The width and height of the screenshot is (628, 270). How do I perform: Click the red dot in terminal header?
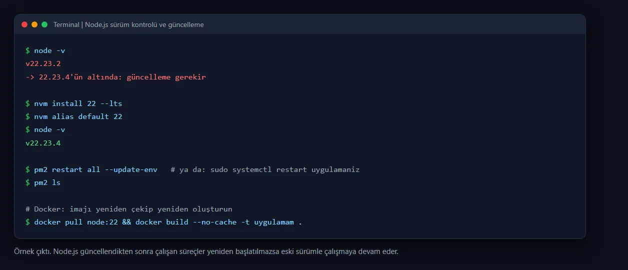coord(24,24)
